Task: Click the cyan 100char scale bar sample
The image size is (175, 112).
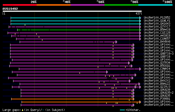Action: click(x=122, y=110)
